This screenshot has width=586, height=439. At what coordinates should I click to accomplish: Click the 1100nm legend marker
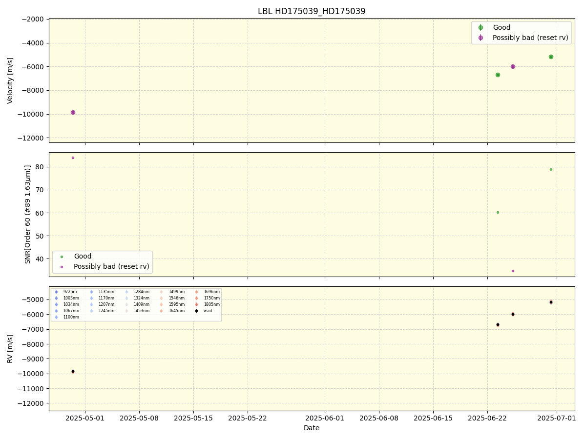point(56,317)
